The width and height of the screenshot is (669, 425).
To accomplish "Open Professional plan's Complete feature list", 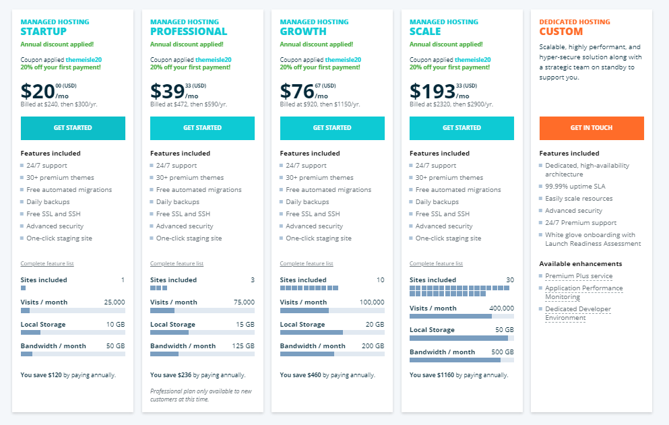I will (x=177, y=263).
